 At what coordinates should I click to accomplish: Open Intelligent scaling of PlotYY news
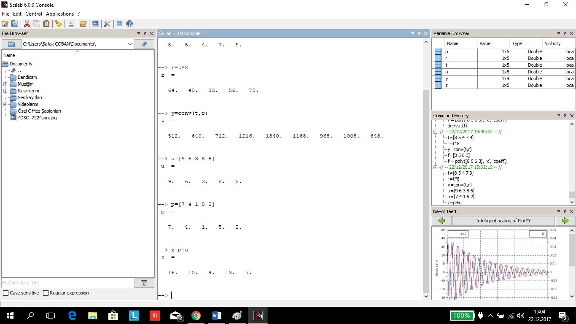[x=503, y=221]
